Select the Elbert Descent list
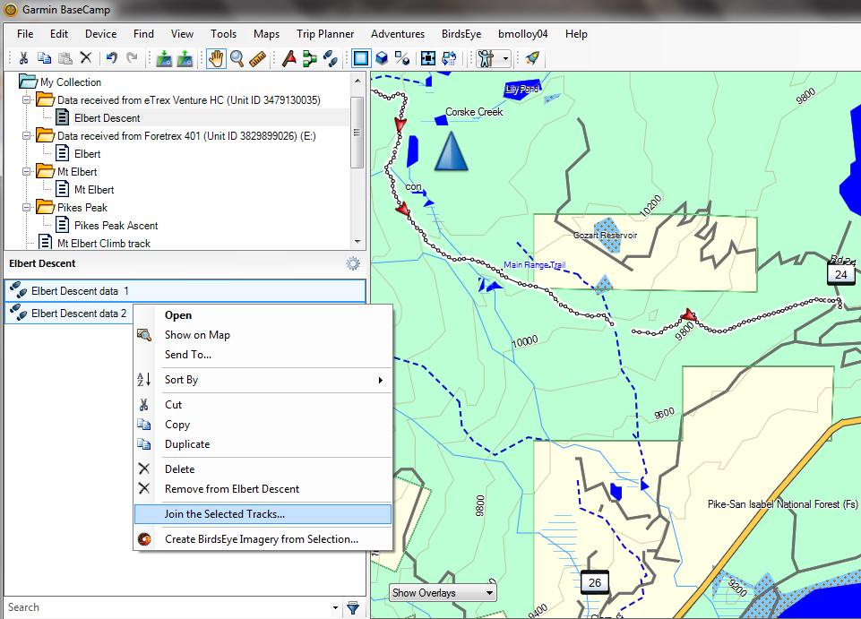861x619 pixels. coord(108,118)
